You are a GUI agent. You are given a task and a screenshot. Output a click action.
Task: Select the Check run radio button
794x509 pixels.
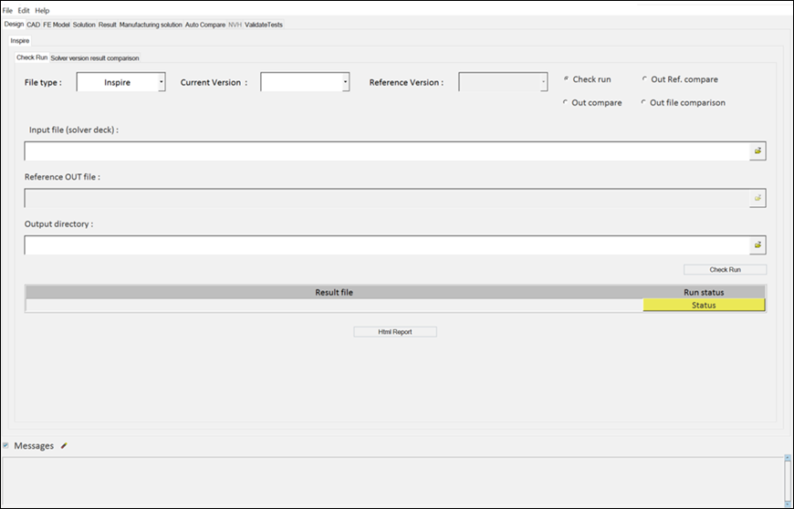coord(566,79)
